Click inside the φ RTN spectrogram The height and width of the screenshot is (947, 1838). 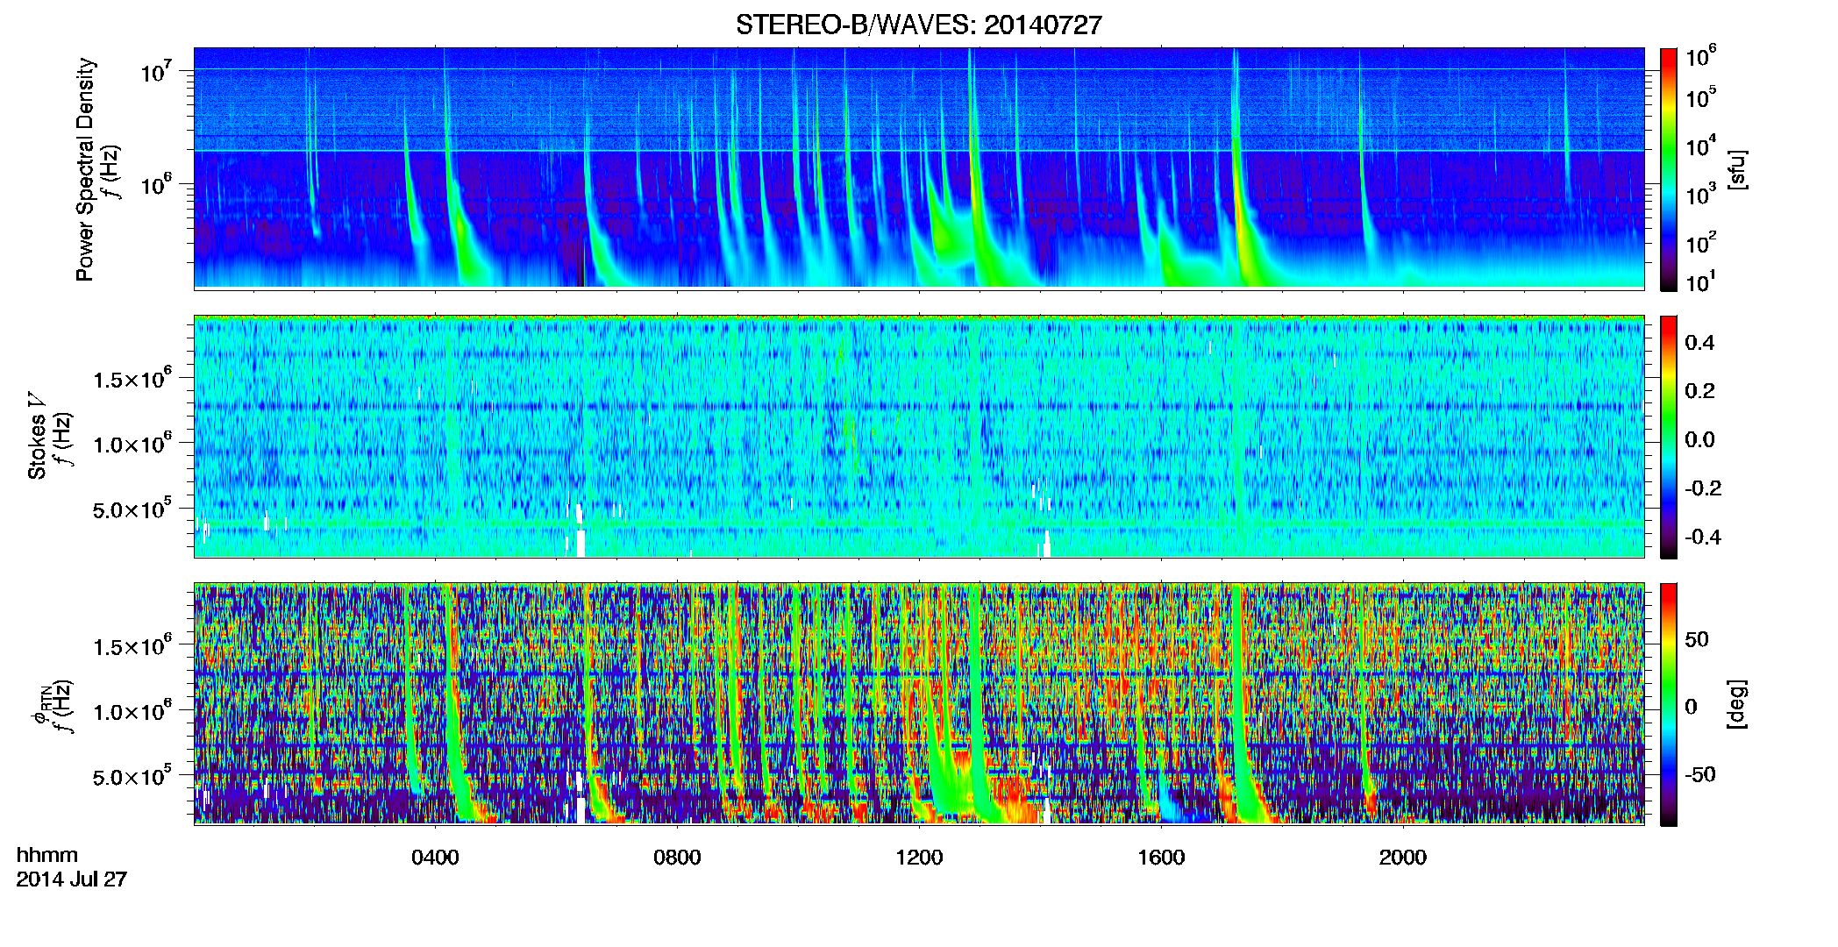click(919, 703)
